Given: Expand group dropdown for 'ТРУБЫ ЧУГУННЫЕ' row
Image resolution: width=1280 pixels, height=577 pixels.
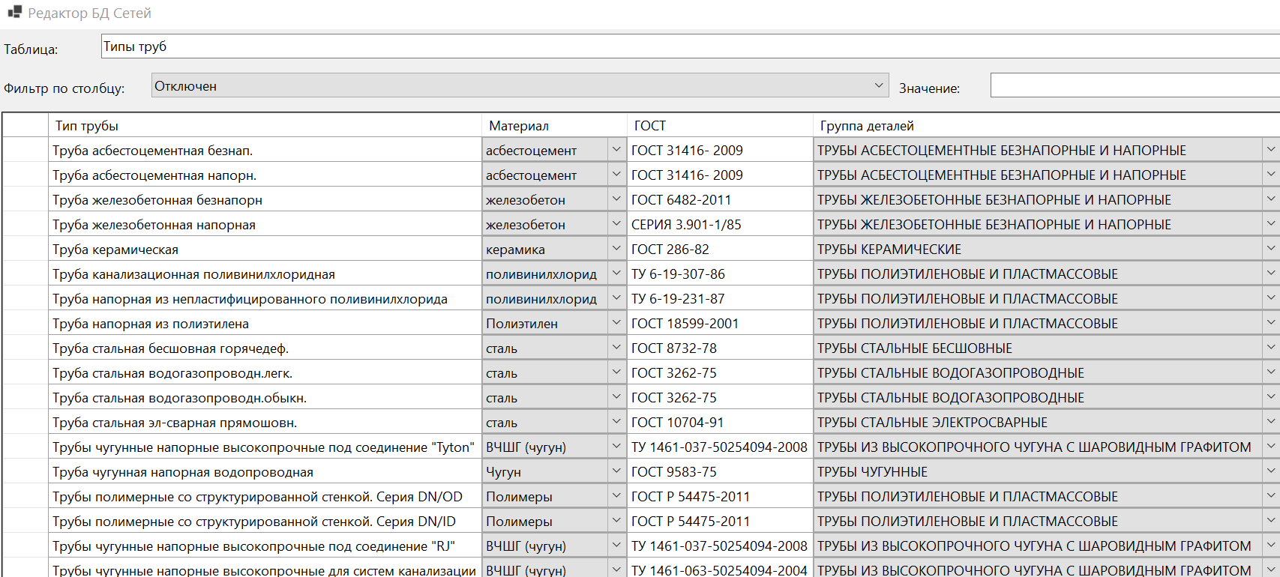Looking at the screenshot, I should (1270, 471).
